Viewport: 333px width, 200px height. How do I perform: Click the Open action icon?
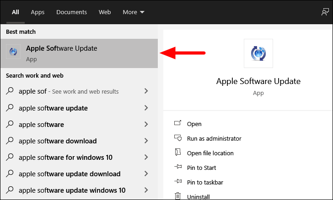pos(178,123)
